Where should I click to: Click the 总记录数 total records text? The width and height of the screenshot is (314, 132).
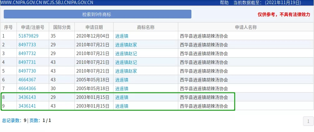pyautogui.click(x=14, y=120)
